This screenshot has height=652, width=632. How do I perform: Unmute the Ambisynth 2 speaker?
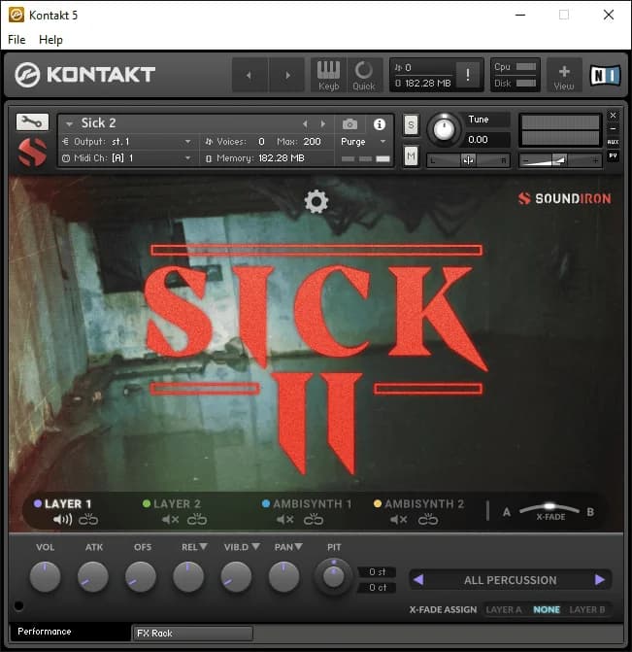(x=399, y=519)
